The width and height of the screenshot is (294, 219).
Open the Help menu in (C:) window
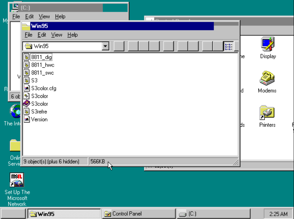point(60,16)
